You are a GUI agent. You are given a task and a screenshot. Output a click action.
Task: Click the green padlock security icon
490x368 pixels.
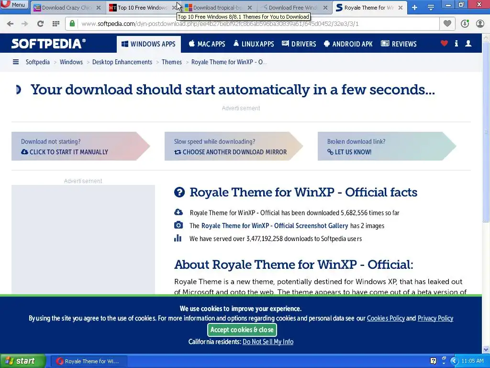72,24
